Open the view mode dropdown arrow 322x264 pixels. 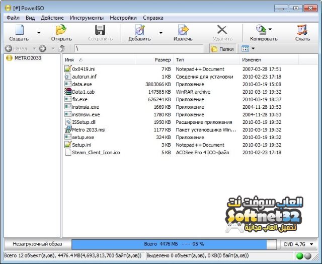[x=253, y=48]
